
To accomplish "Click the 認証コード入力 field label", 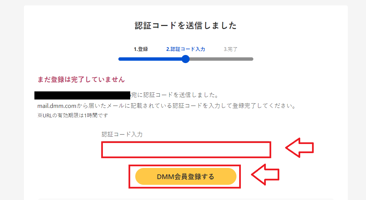I will pos(122,135).
